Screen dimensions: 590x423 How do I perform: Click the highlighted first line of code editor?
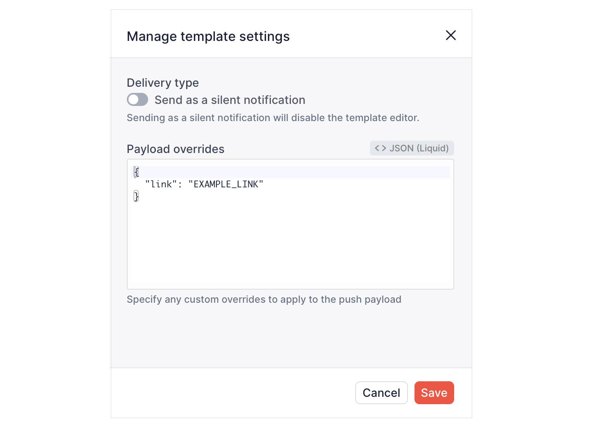291,172
